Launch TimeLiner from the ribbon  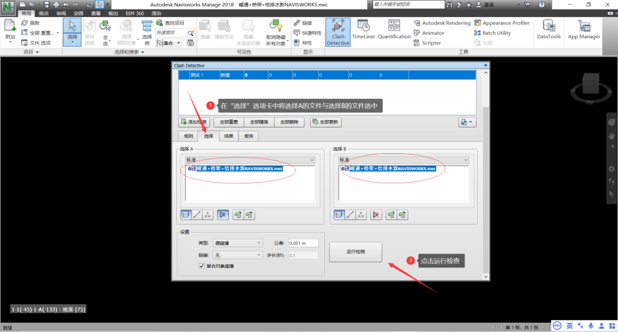click(x=363, y=30)
